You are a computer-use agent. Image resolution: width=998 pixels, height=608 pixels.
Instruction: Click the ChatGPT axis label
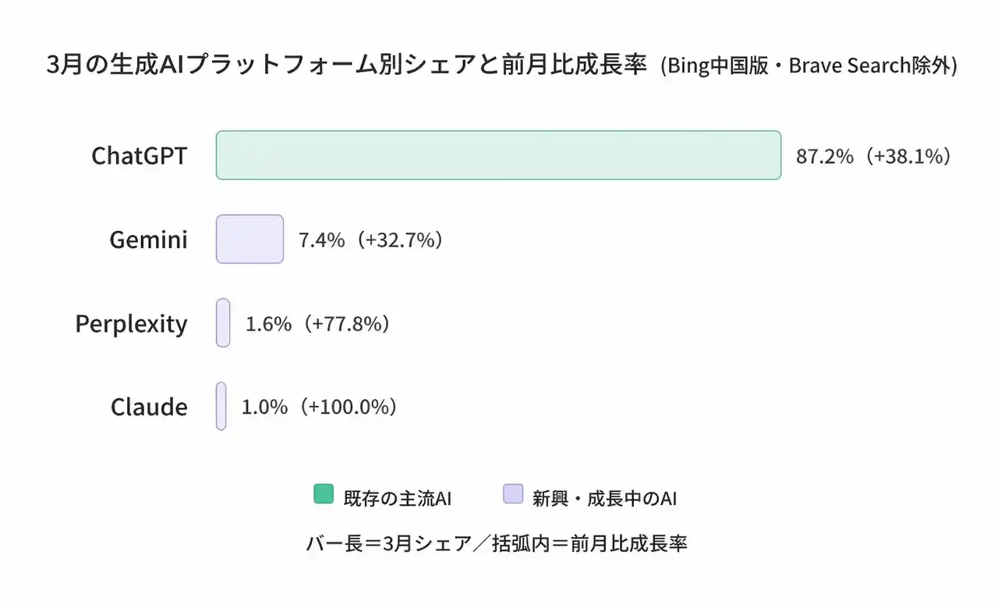(140, 156)
